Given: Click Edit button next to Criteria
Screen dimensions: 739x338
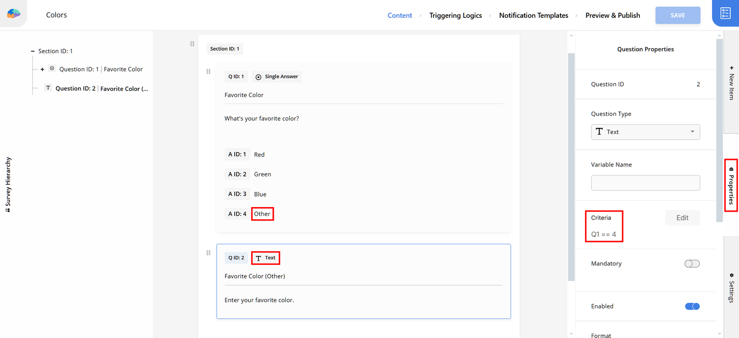Looking at the screenshot, I should coord(682,218).
